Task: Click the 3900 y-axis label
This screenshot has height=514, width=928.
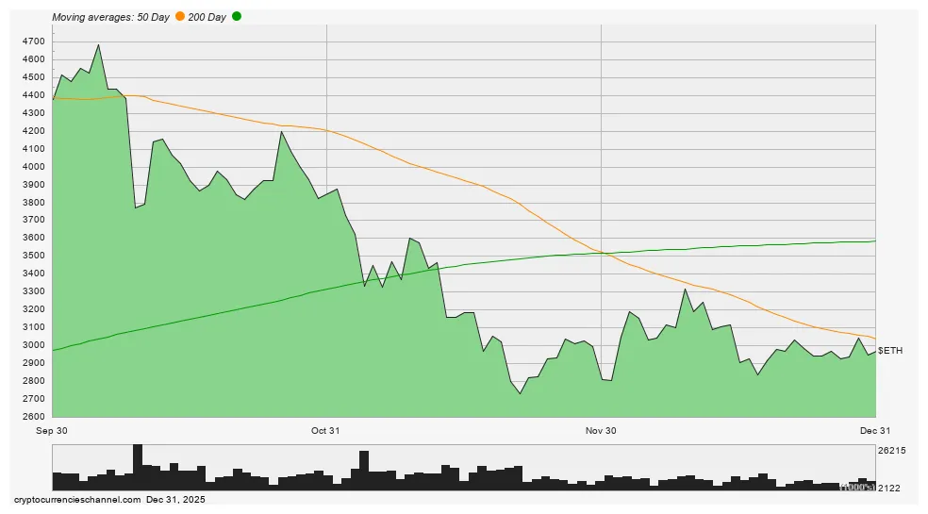Action: [33, 184]
